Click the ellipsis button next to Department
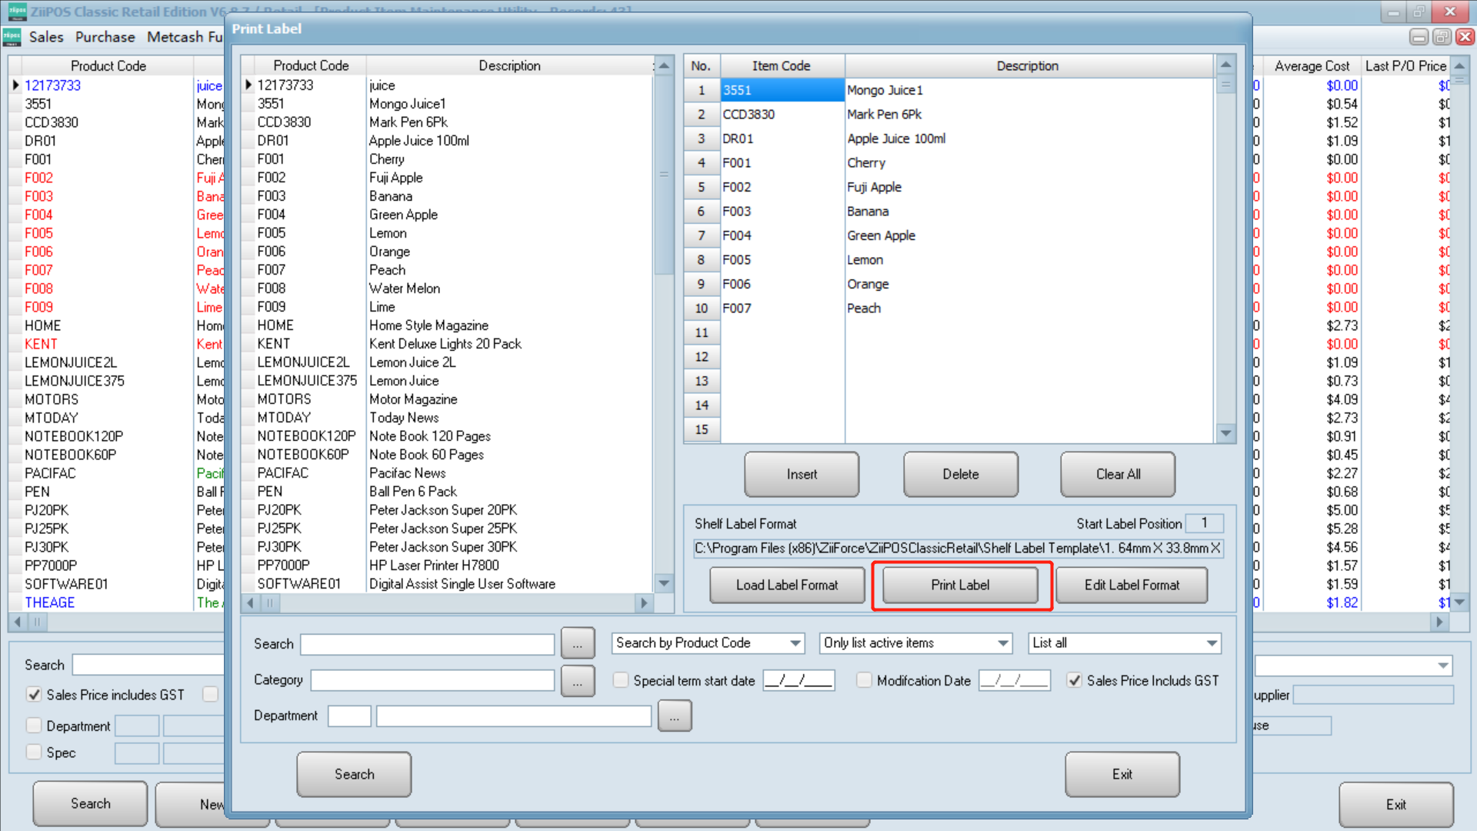The height and width of the screenshot is (831, 1477). 675,716
